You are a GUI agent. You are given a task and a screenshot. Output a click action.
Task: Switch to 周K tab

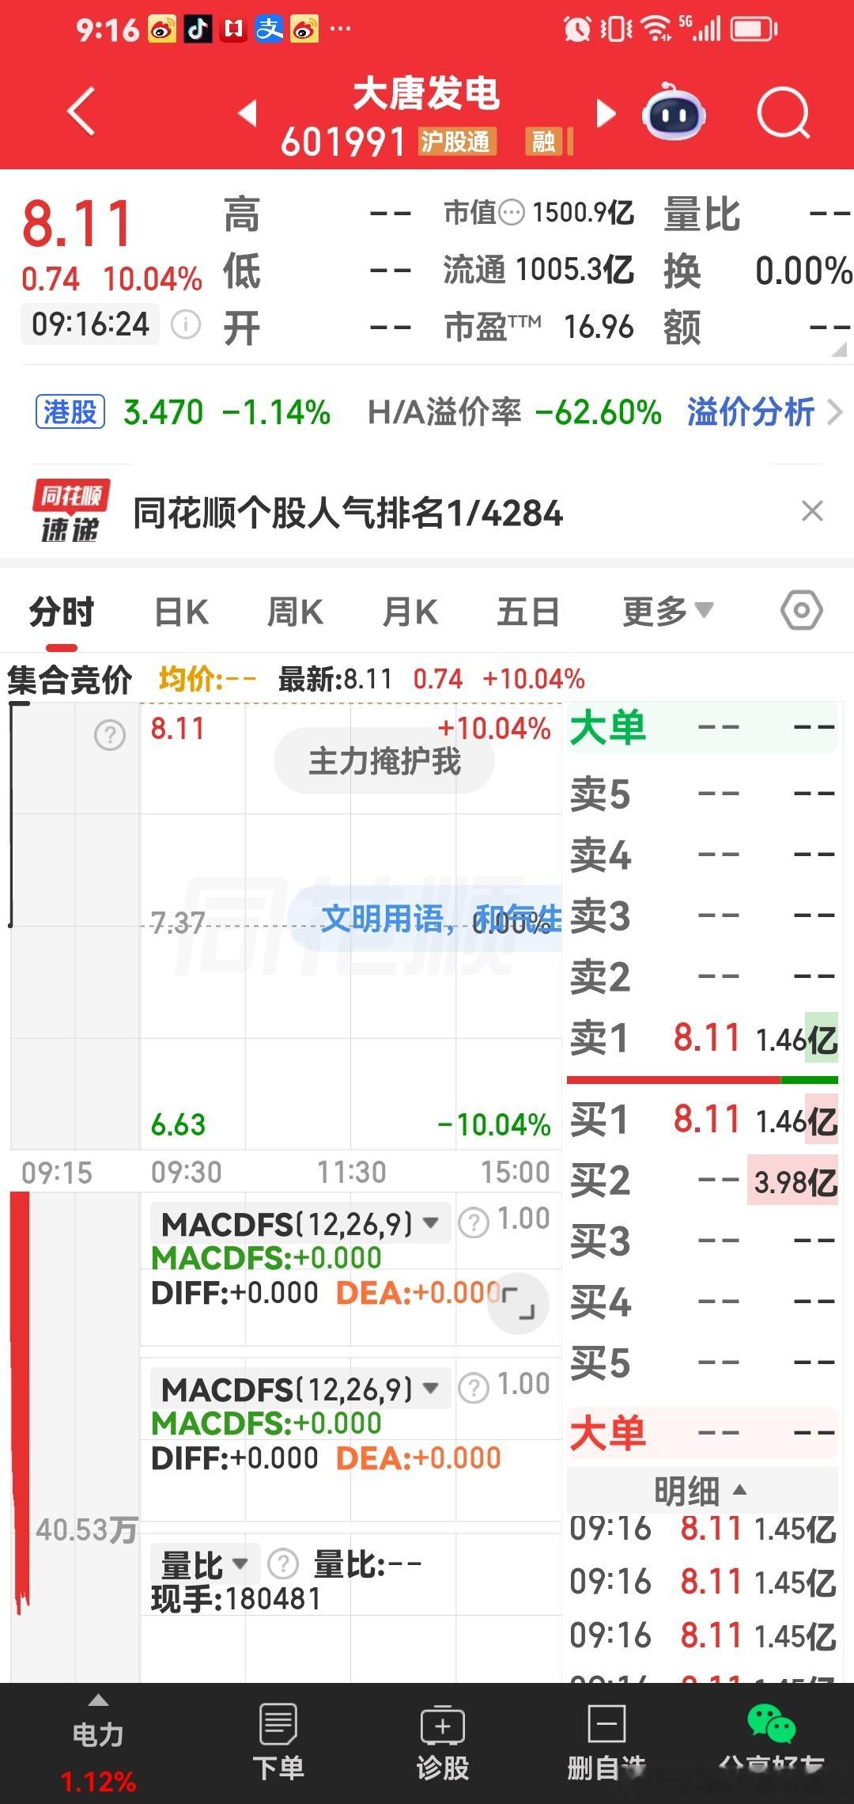pyautogui.click(x=295, y=612)
